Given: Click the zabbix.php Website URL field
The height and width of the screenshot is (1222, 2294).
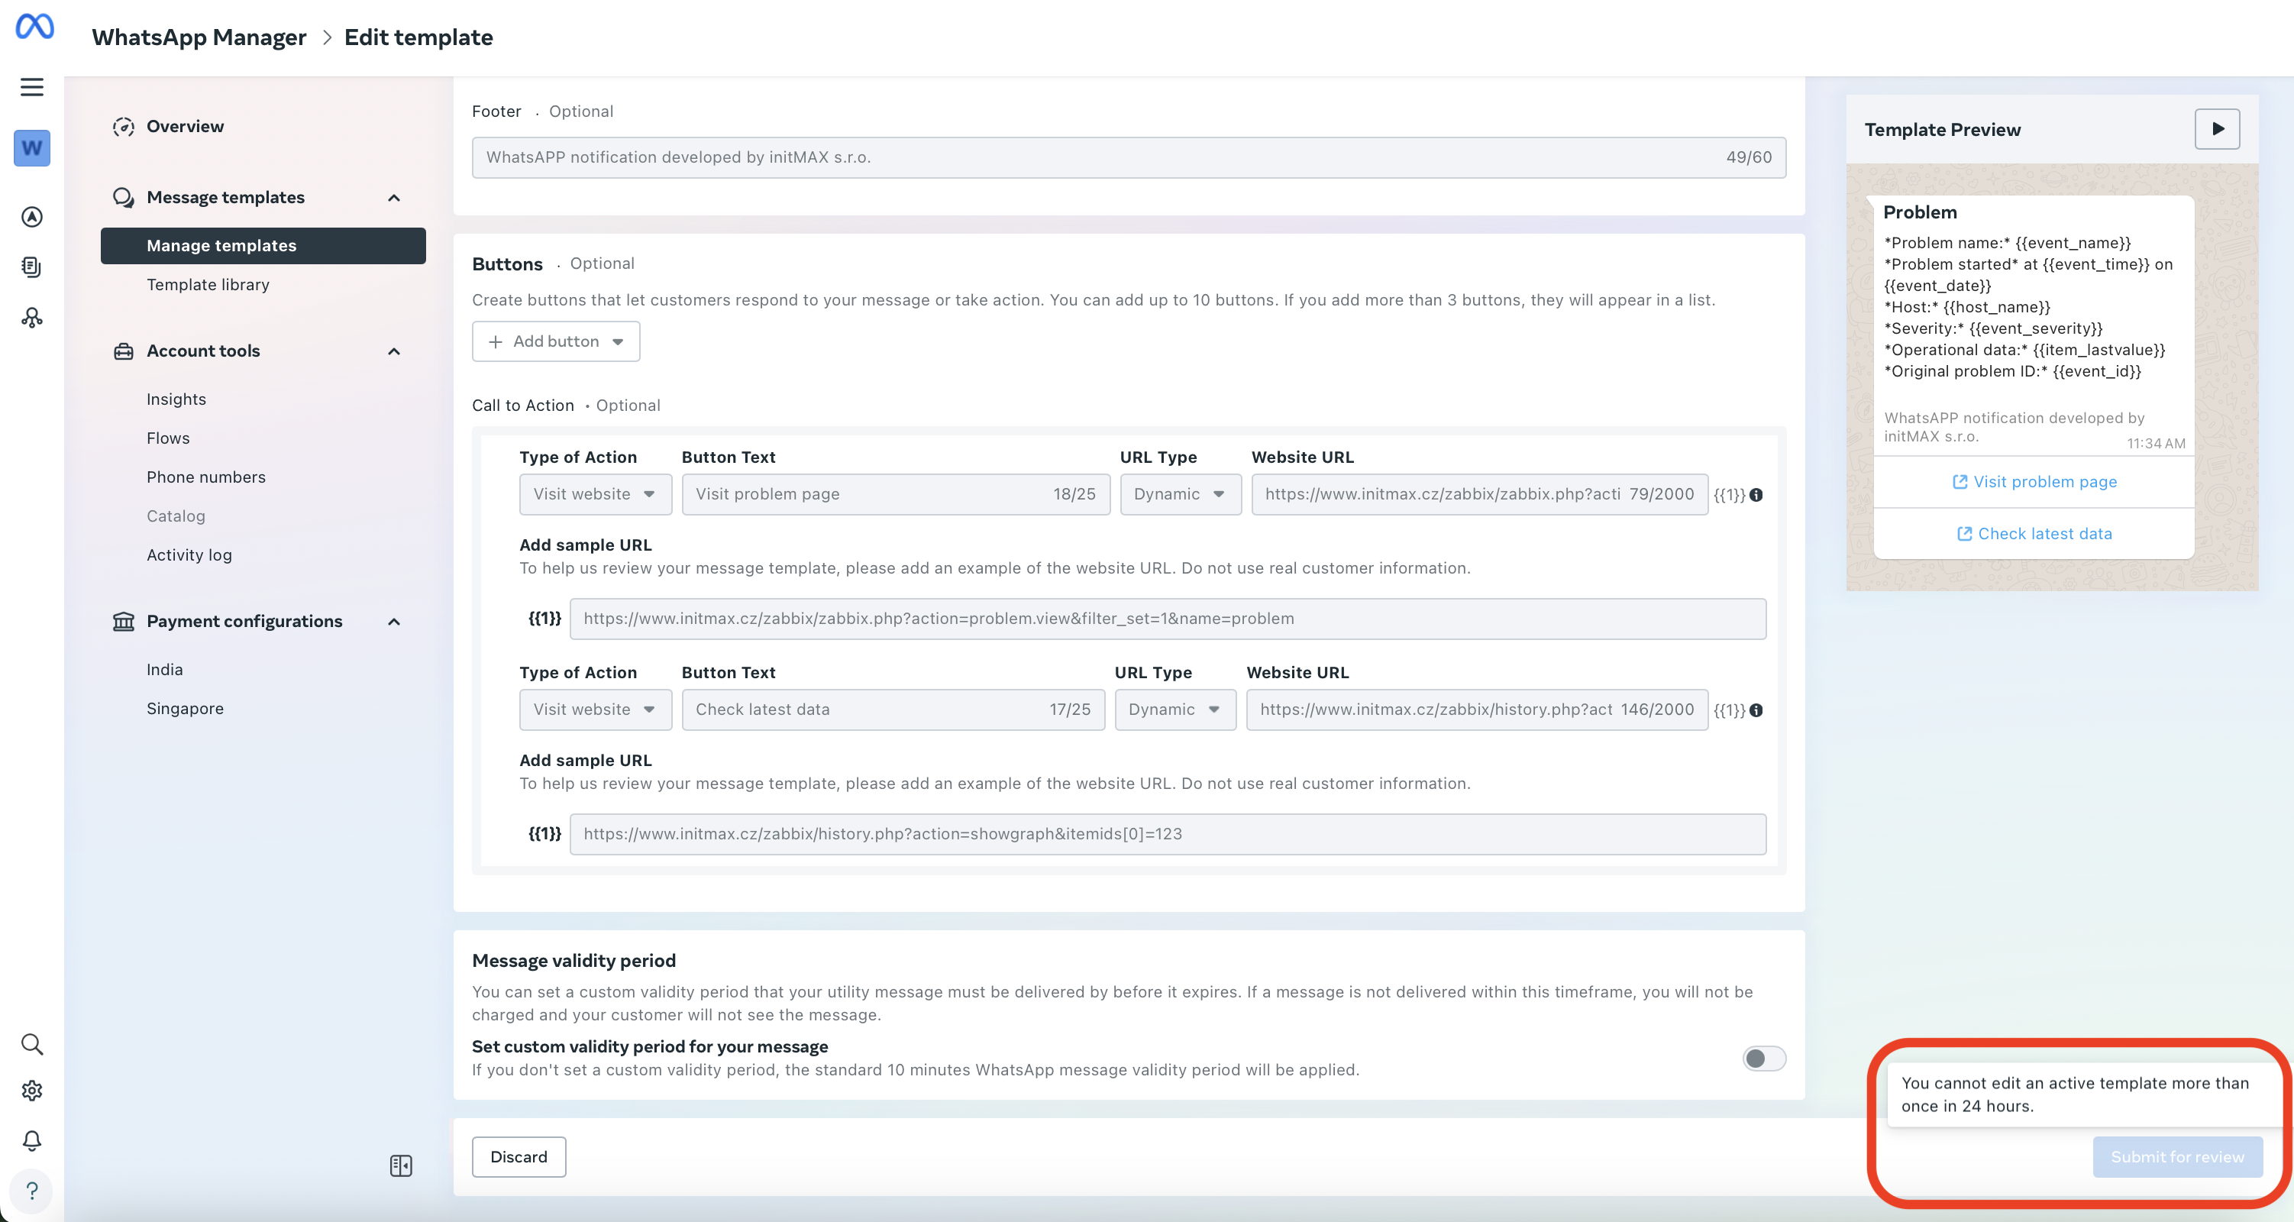Looking at the screenshot, I should [1479, 494].
